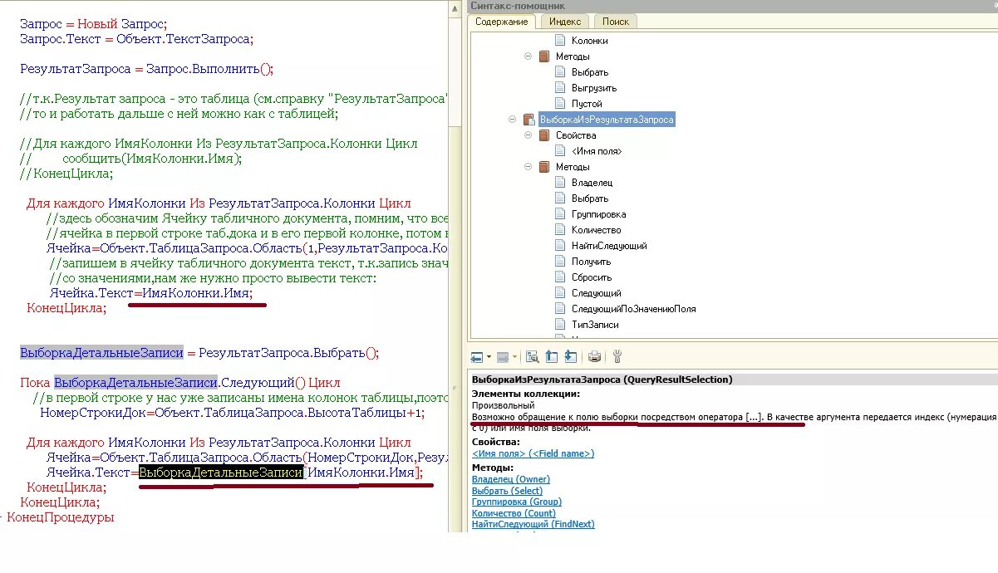Open the <Имя поля> (<Field name>) link
Screen dimensions: 998x573
tap(533, 453)
